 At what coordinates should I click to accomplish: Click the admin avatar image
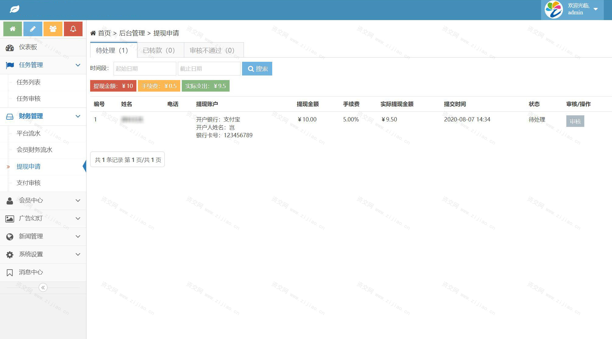pos(554,10)
